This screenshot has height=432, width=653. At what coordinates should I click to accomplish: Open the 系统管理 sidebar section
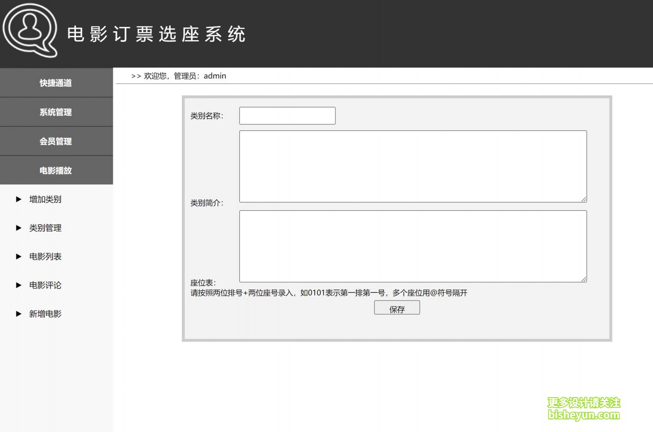tap(56, 112)
